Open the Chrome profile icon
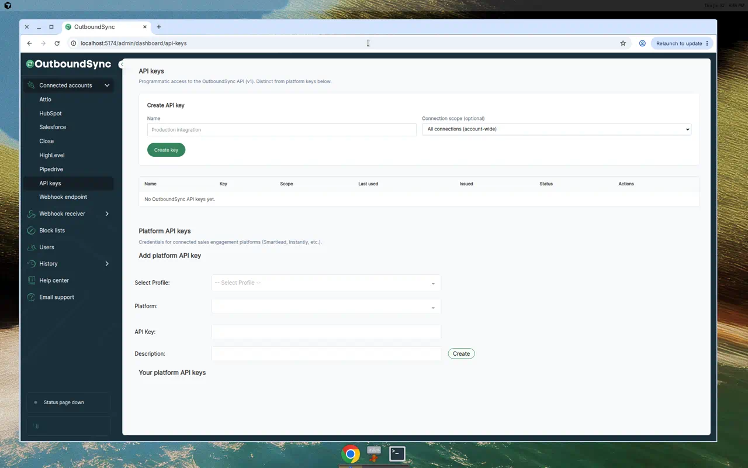748x468 pixels. coord(642,43)
